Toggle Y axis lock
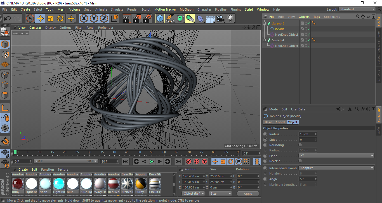This screenshot has height=203, width=382. pyautogui.click(x=94, y=19)
